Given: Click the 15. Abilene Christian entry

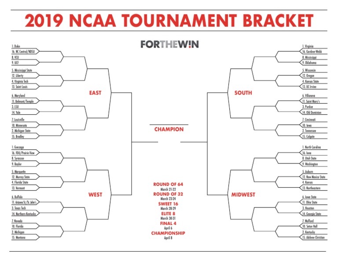Looking at the screenshot, I should (313, 237).
